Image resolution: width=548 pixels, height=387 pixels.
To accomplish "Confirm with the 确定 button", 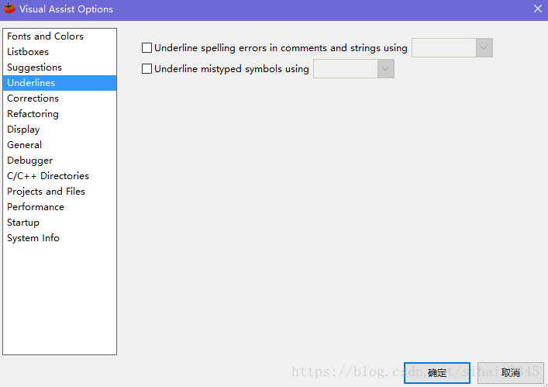I will [x=437, y=373].
